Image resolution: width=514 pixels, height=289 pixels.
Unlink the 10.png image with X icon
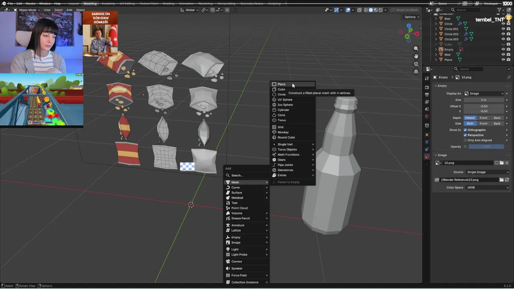(x=507, y=163)
